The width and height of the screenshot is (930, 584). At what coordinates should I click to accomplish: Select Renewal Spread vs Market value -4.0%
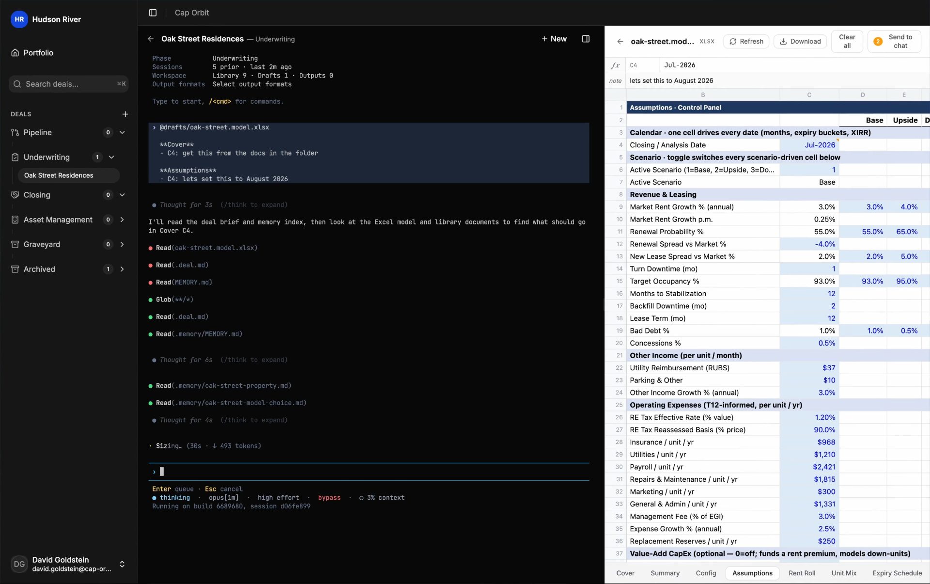click(x=809, y=244)
